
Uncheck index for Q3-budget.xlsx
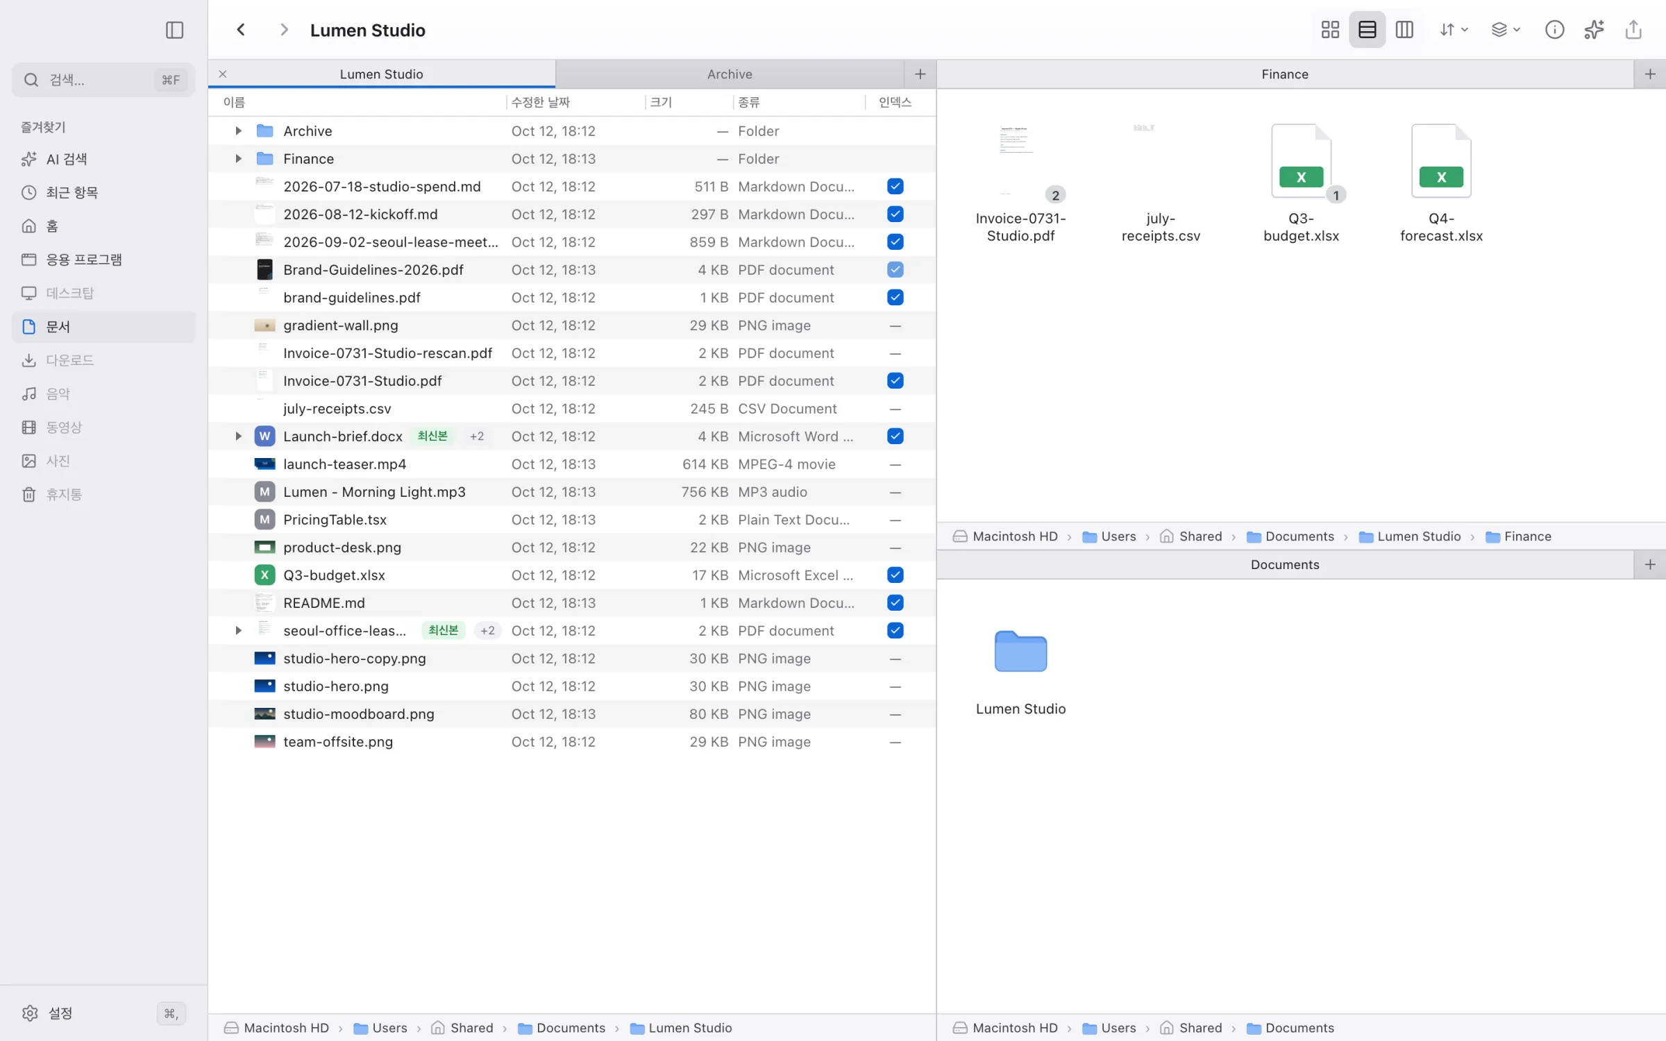895,575
